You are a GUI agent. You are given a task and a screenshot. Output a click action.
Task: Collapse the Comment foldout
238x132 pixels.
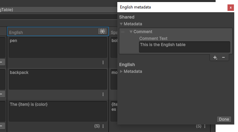coord(131,32)
